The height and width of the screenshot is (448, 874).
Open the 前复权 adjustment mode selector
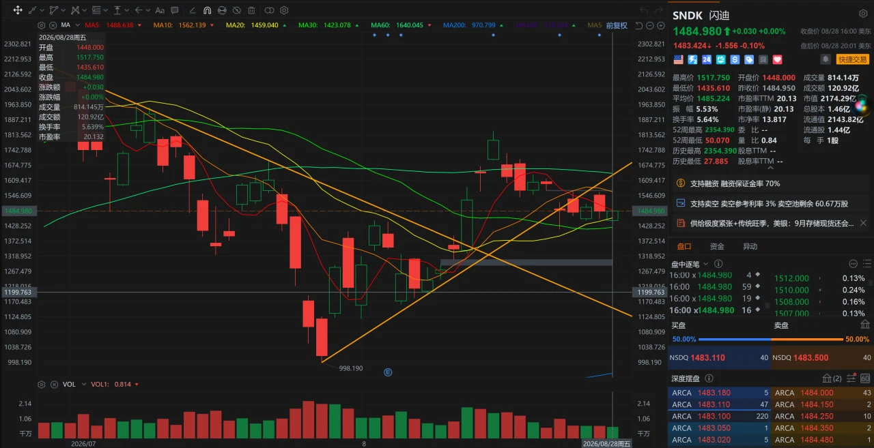[x=617, y=25]
